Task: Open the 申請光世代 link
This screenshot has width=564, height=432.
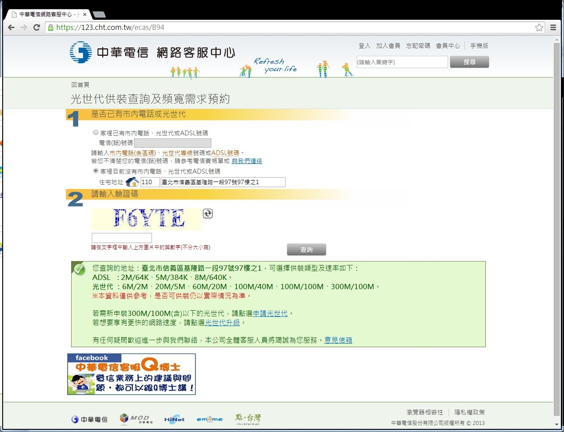Action: [x=270, y=313]
